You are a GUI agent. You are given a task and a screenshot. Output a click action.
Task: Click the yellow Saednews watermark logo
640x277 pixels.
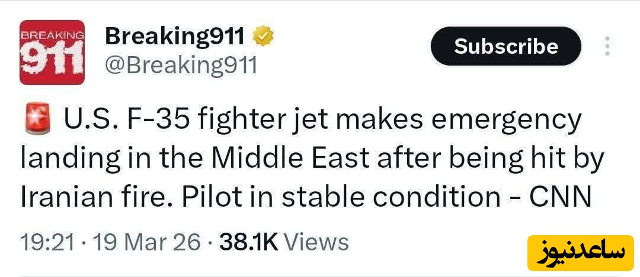click(581, 253)
